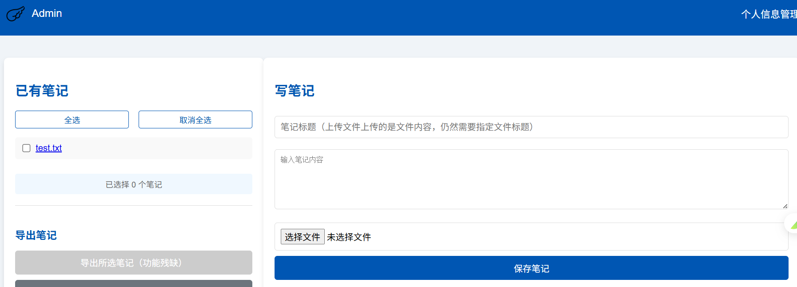Click the wing logo icon
The image size is (797, 287).
15,14
